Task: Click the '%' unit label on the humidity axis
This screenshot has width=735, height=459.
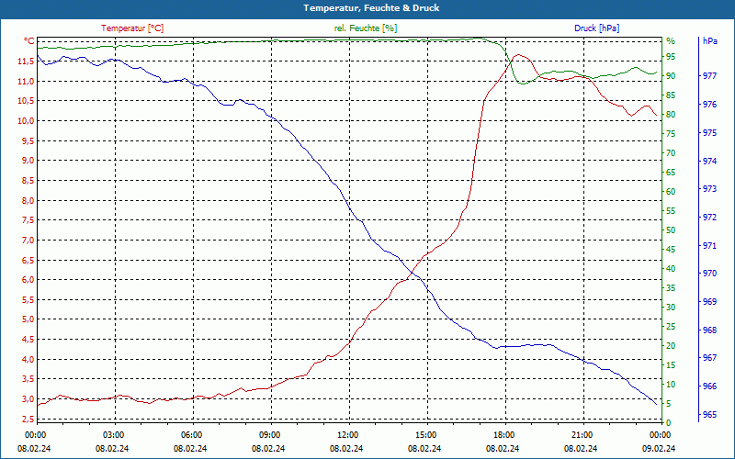Action: point(671,41)
